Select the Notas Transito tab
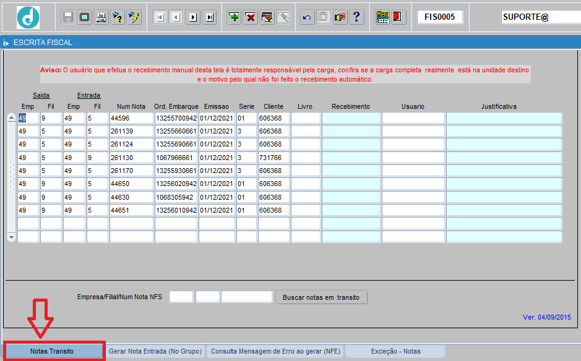Viewport: 581px width, 361px height. [52, 351]
